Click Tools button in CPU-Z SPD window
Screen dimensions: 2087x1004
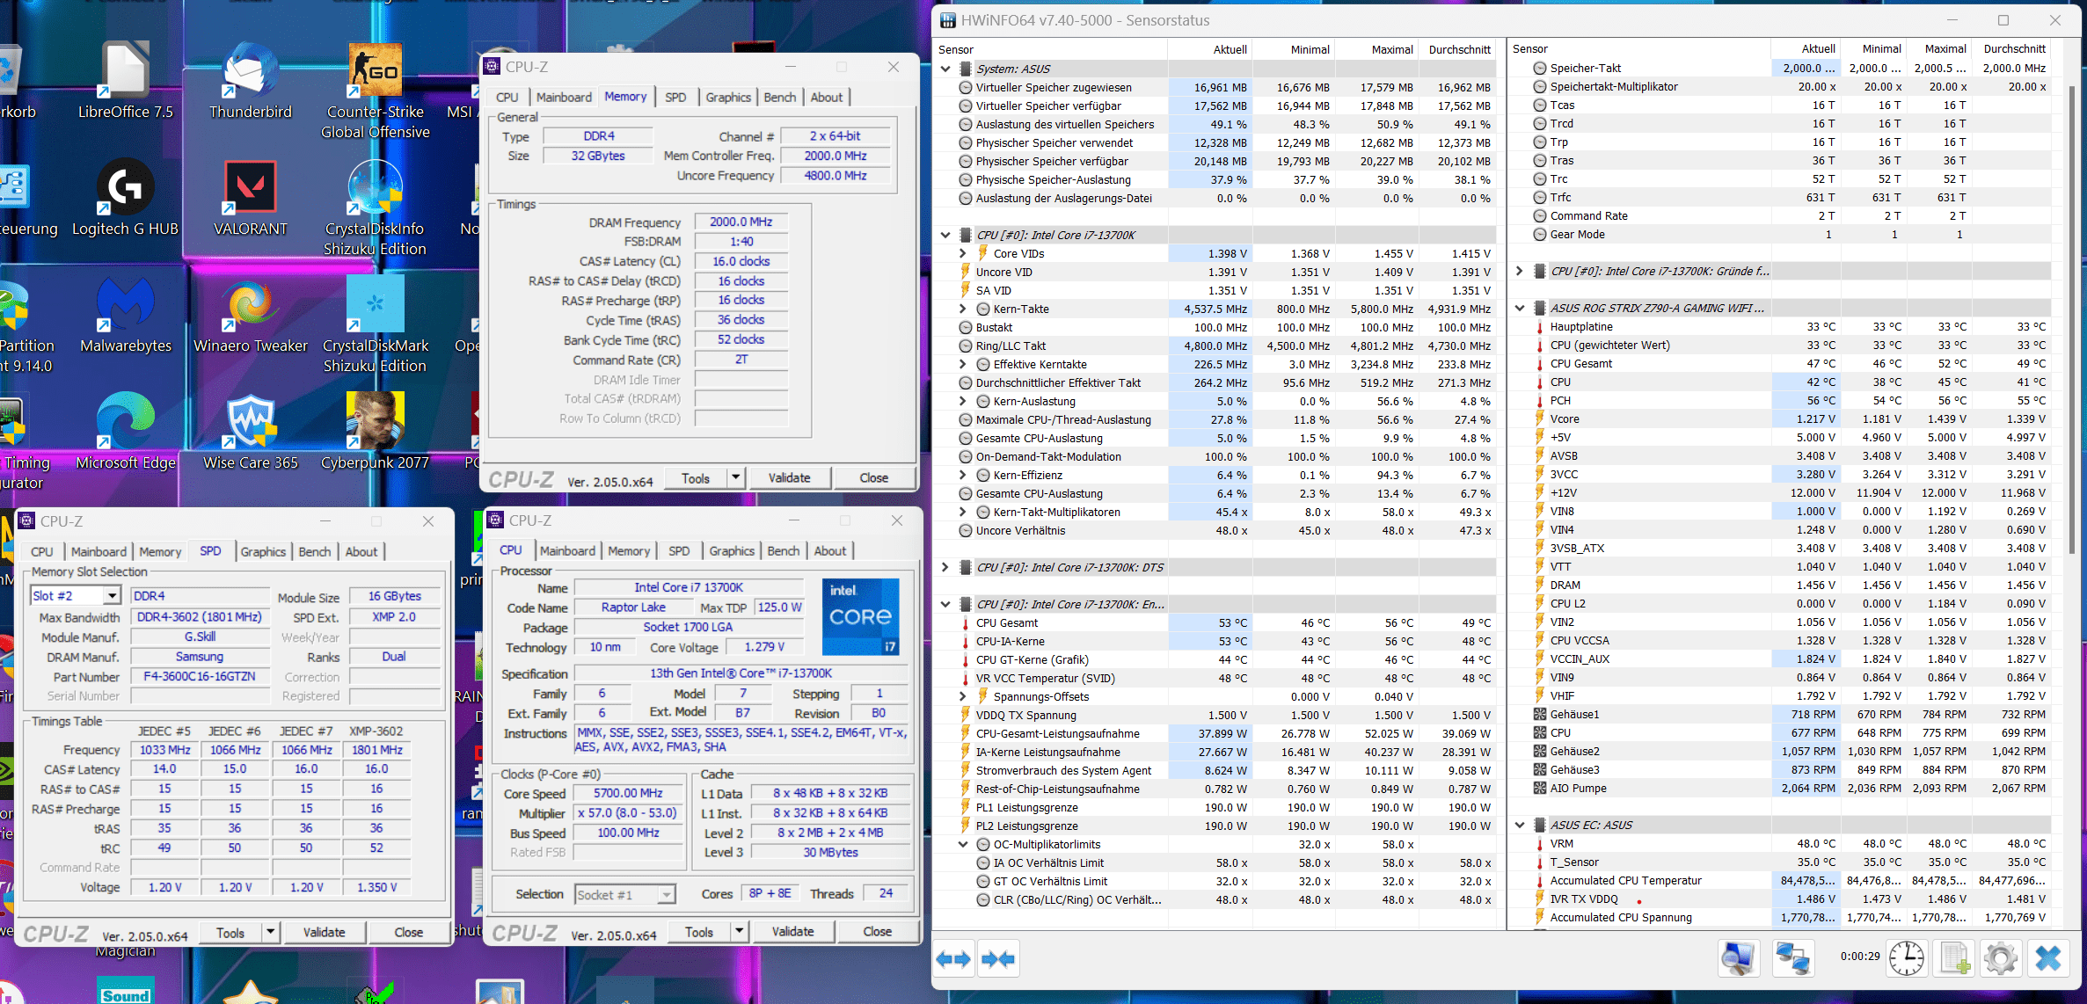tap(230, 932)
